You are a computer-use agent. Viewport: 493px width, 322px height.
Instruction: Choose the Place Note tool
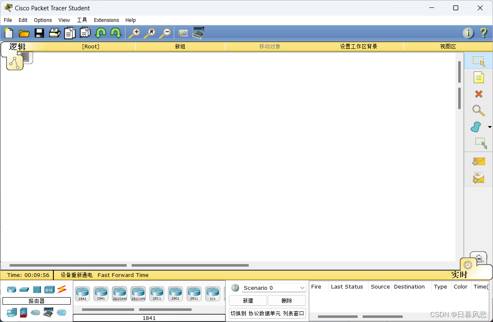coord(479,77)
